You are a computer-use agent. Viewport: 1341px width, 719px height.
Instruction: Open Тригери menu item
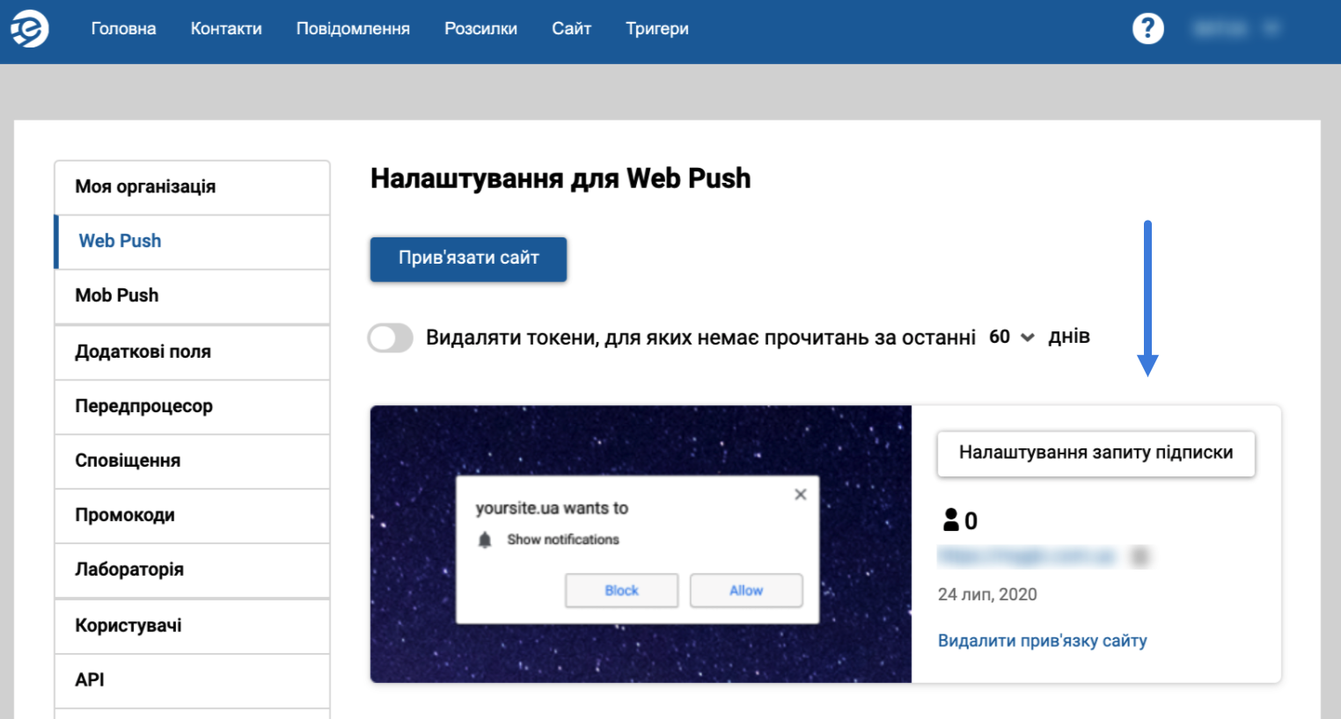pyautogui.click(x=657, y=29)
